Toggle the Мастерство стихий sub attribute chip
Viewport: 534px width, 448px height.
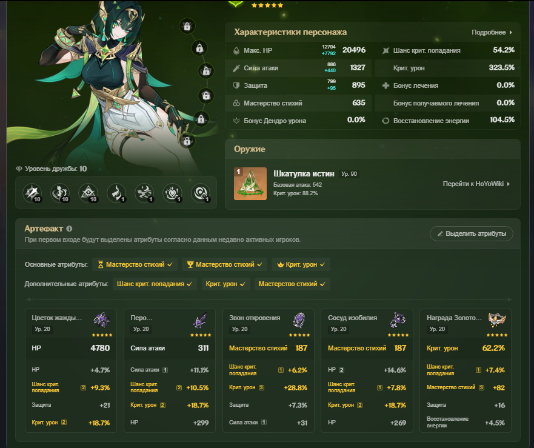tap(292, 284)
